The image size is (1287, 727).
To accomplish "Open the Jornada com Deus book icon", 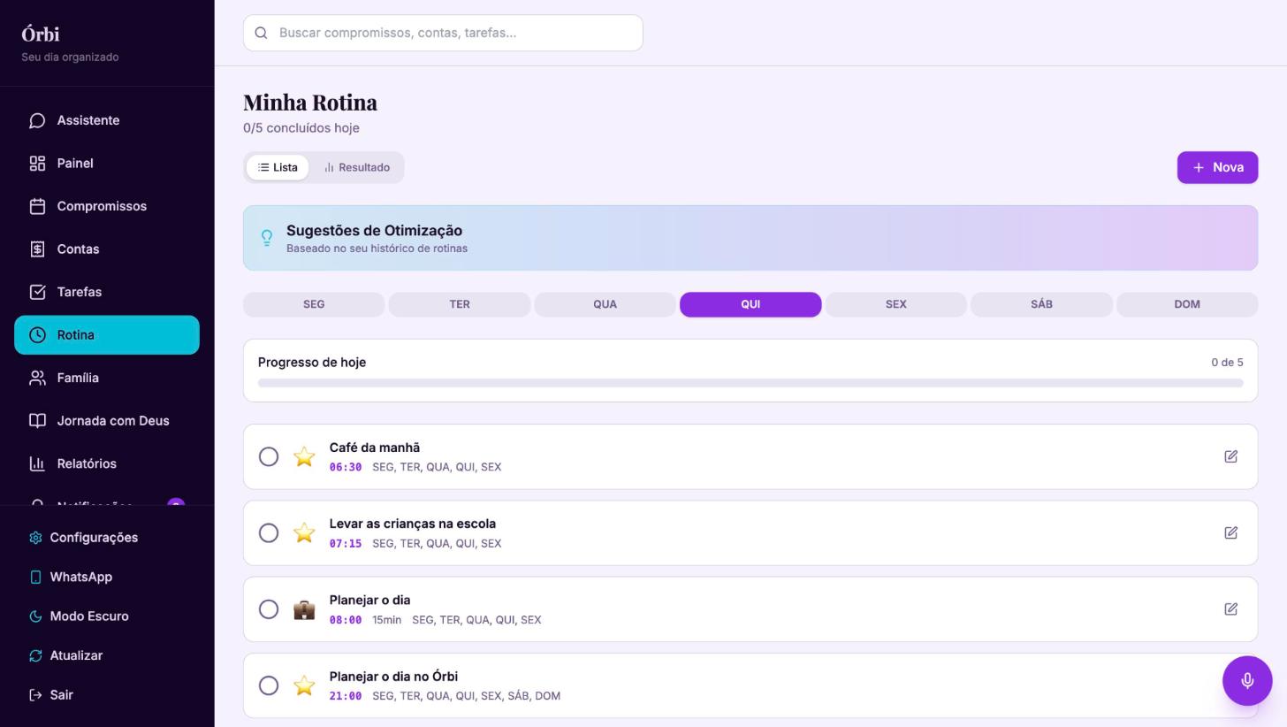I will point(37,421).
